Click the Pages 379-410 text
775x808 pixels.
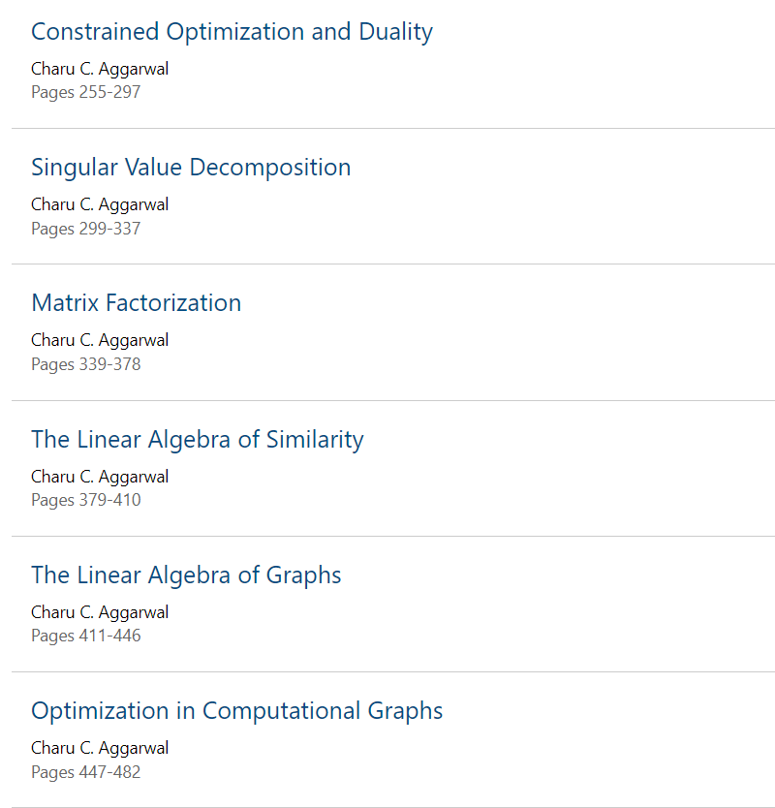85,500
